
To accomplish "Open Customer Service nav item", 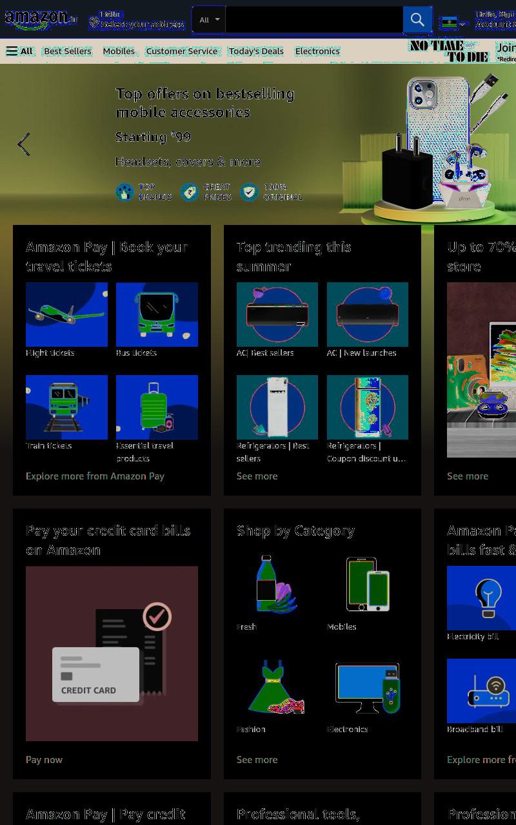I will [x=182, y=51].
